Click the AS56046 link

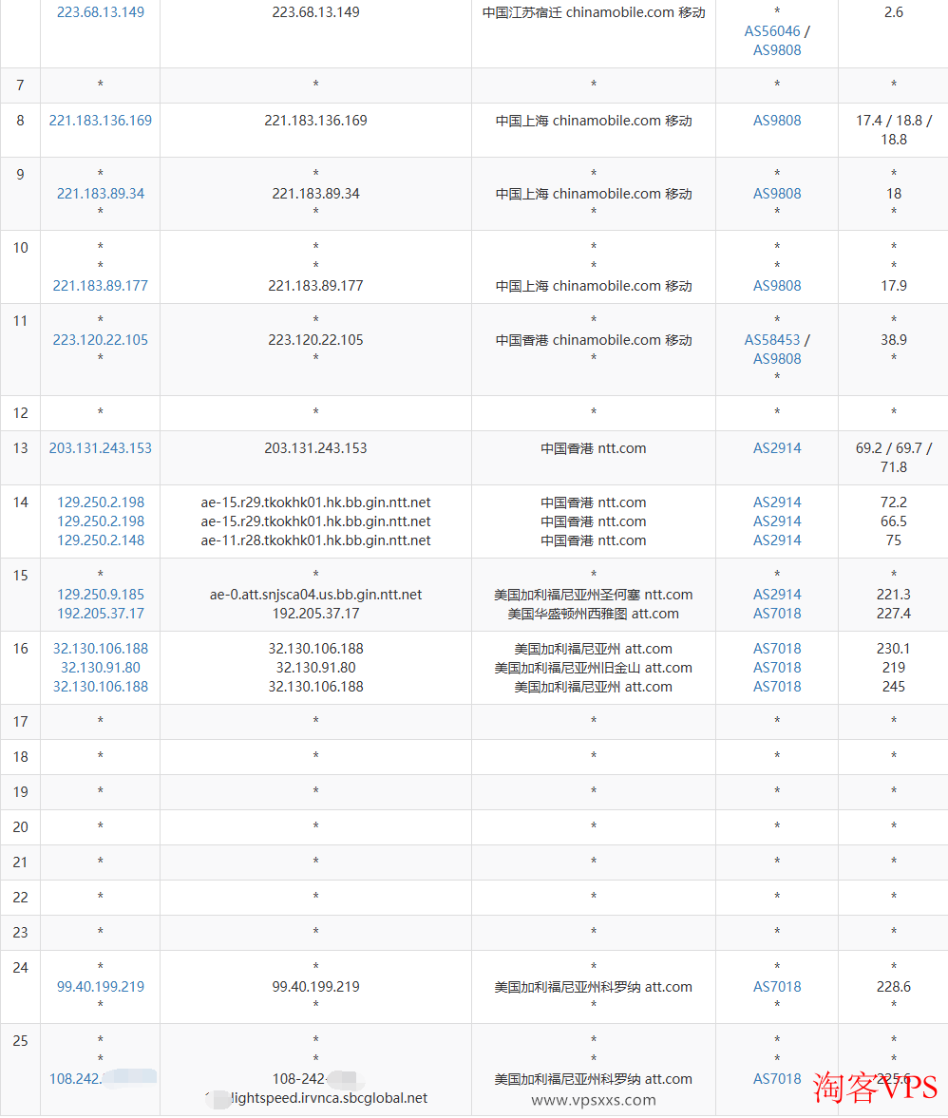coord(772,31)
